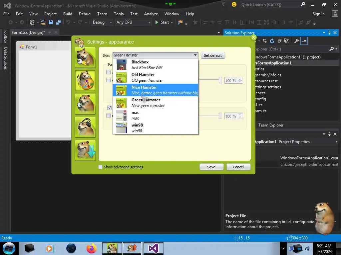This screenshot has height=255, width=341.
Task: Click the Cancel button in Settings
Action: tap(238, 167)
